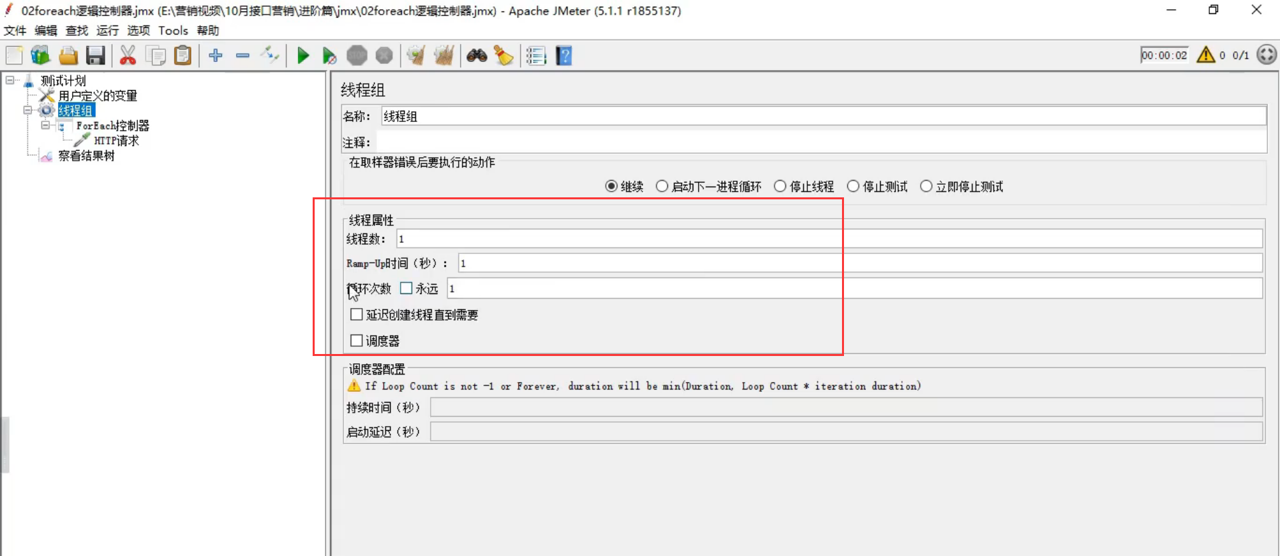Viewport: 1280px width, 556px height.
Task: Clear all results with double broom icon
Action: pos(443,55)
